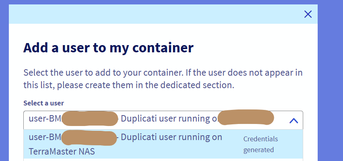Click "user-BM" in the selected user field
The height and width of the screenshot is (161, 343).
[45, 119]
